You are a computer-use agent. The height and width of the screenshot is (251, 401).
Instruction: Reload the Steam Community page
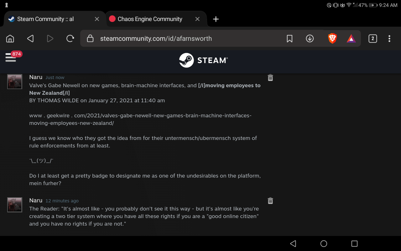pyautogui.click(x=70, y=39)
